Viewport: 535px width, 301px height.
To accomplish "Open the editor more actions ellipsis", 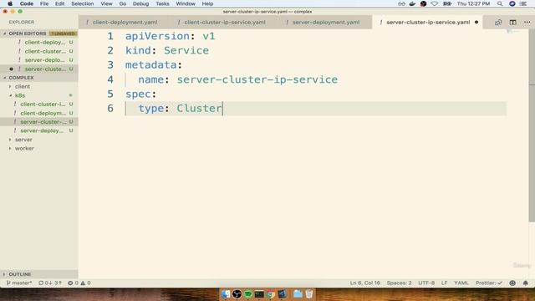I will click(x=527, y=23).
